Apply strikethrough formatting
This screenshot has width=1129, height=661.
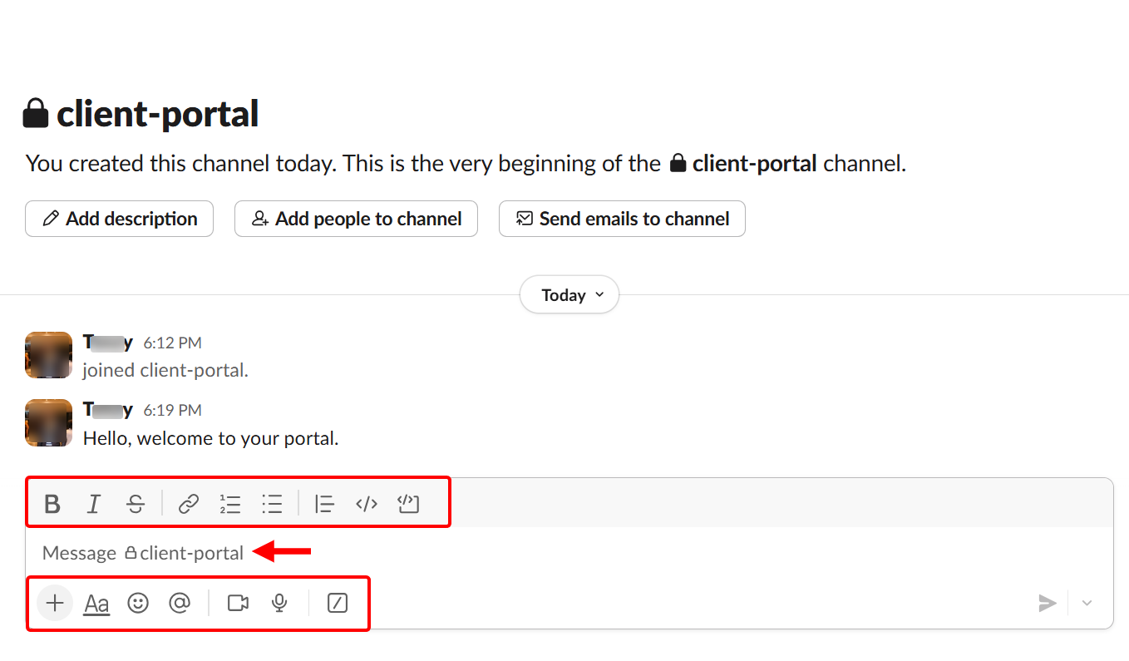(x=136, y=503)
